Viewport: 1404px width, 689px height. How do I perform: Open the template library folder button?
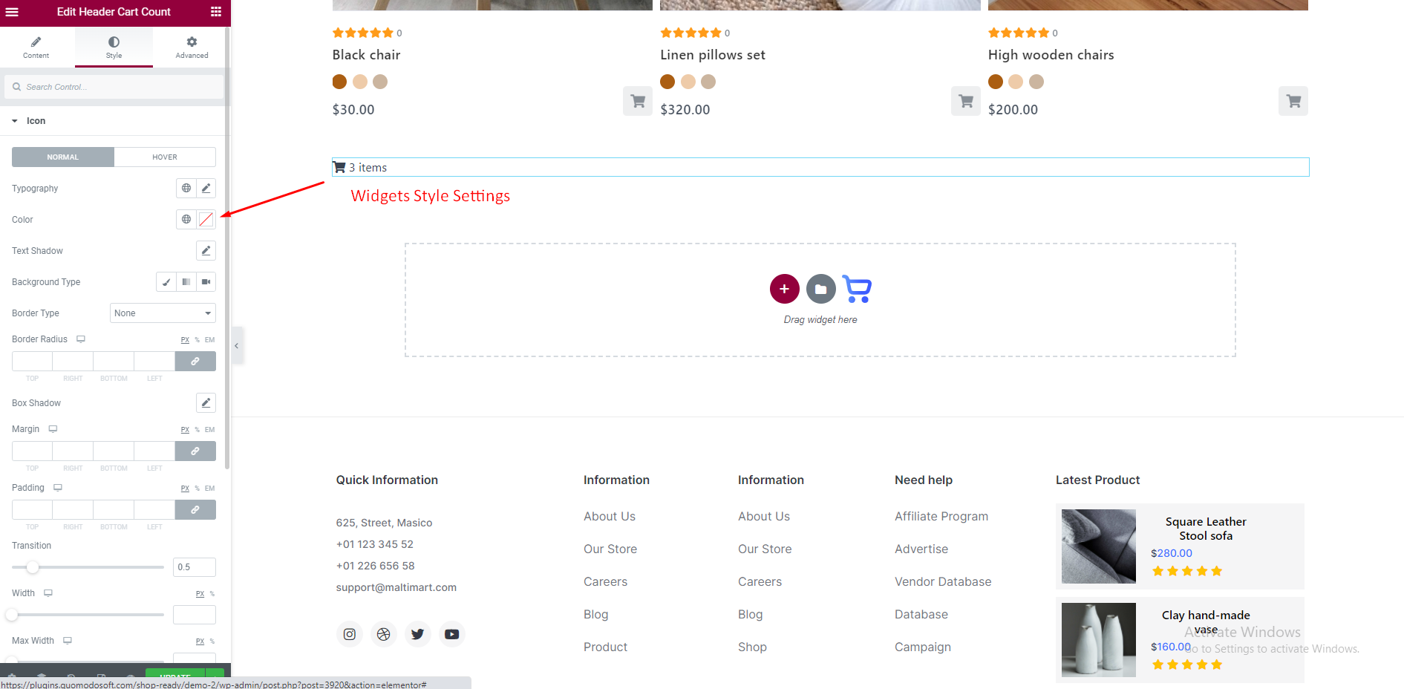tap(820, 289)
